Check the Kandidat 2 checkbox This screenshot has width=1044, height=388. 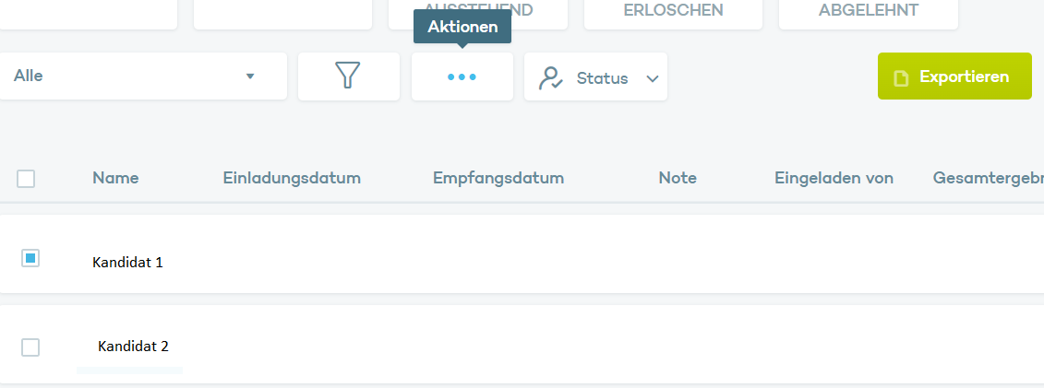30,347
